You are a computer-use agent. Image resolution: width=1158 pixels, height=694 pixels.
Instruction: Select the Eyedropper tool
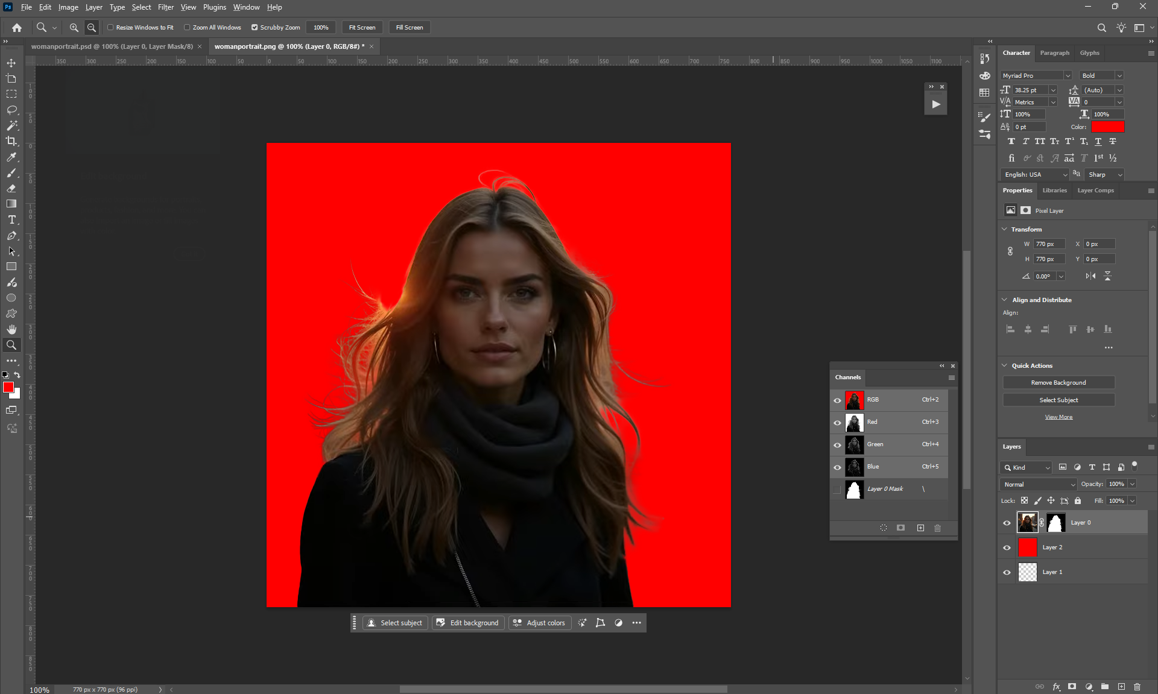tap(11, 157)
